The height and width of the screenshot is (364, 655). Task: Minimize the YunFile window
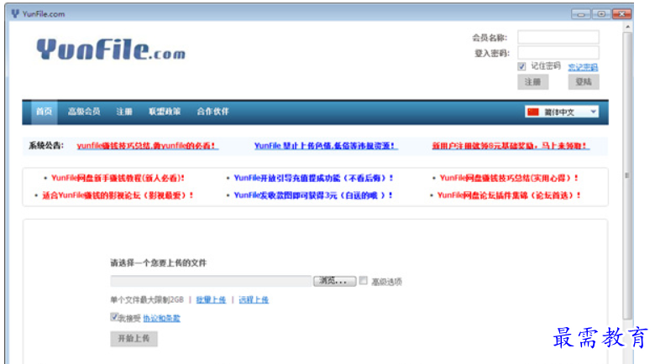[580, 14]
